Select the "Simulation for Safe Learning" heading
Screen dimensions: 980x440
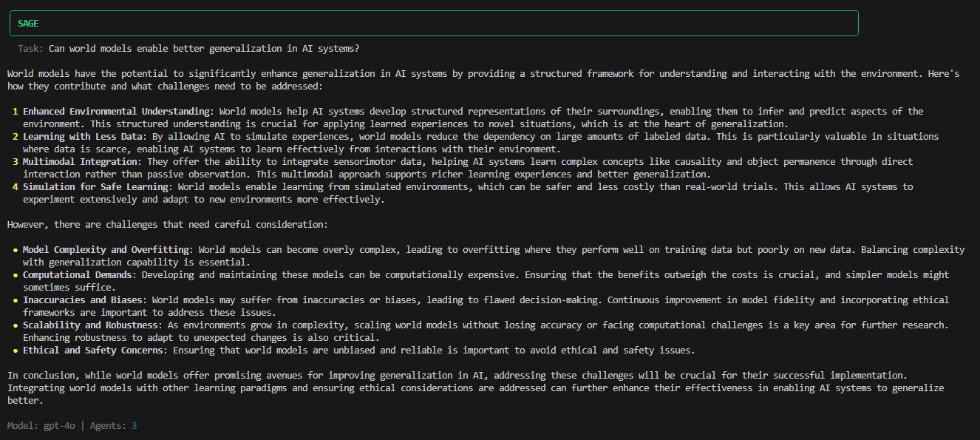click(x=95, y=187)
